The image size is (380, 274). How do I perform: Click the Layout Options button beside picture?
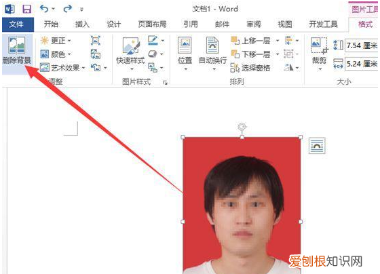pyautogui.click(x=317, y=146)
